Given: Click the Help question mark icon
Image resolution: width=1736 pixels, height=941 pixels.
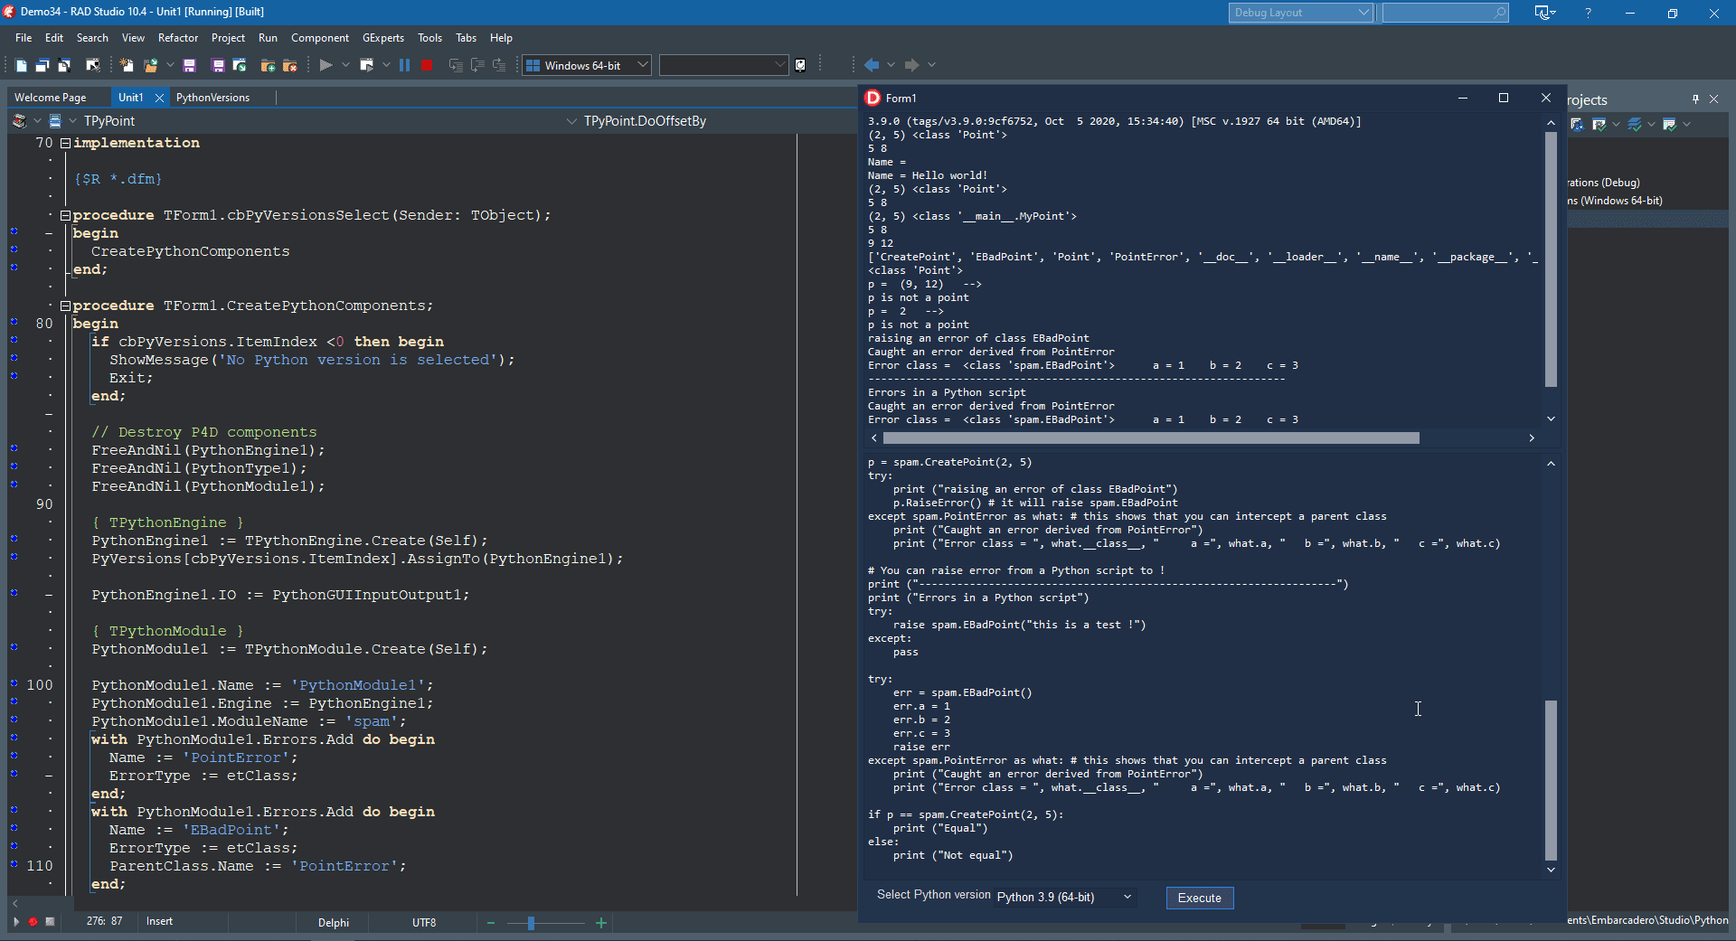Looking at the screenshot, I should [x=1588, y=13].
